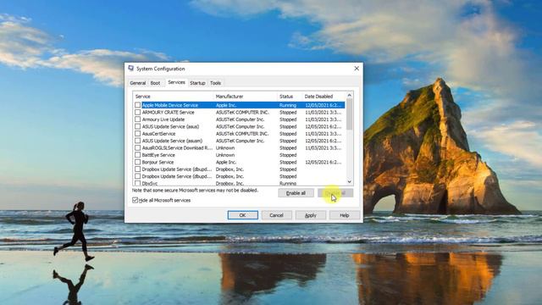Click 'Running' status of Apple Mobile Device Service

click(288, 105)
